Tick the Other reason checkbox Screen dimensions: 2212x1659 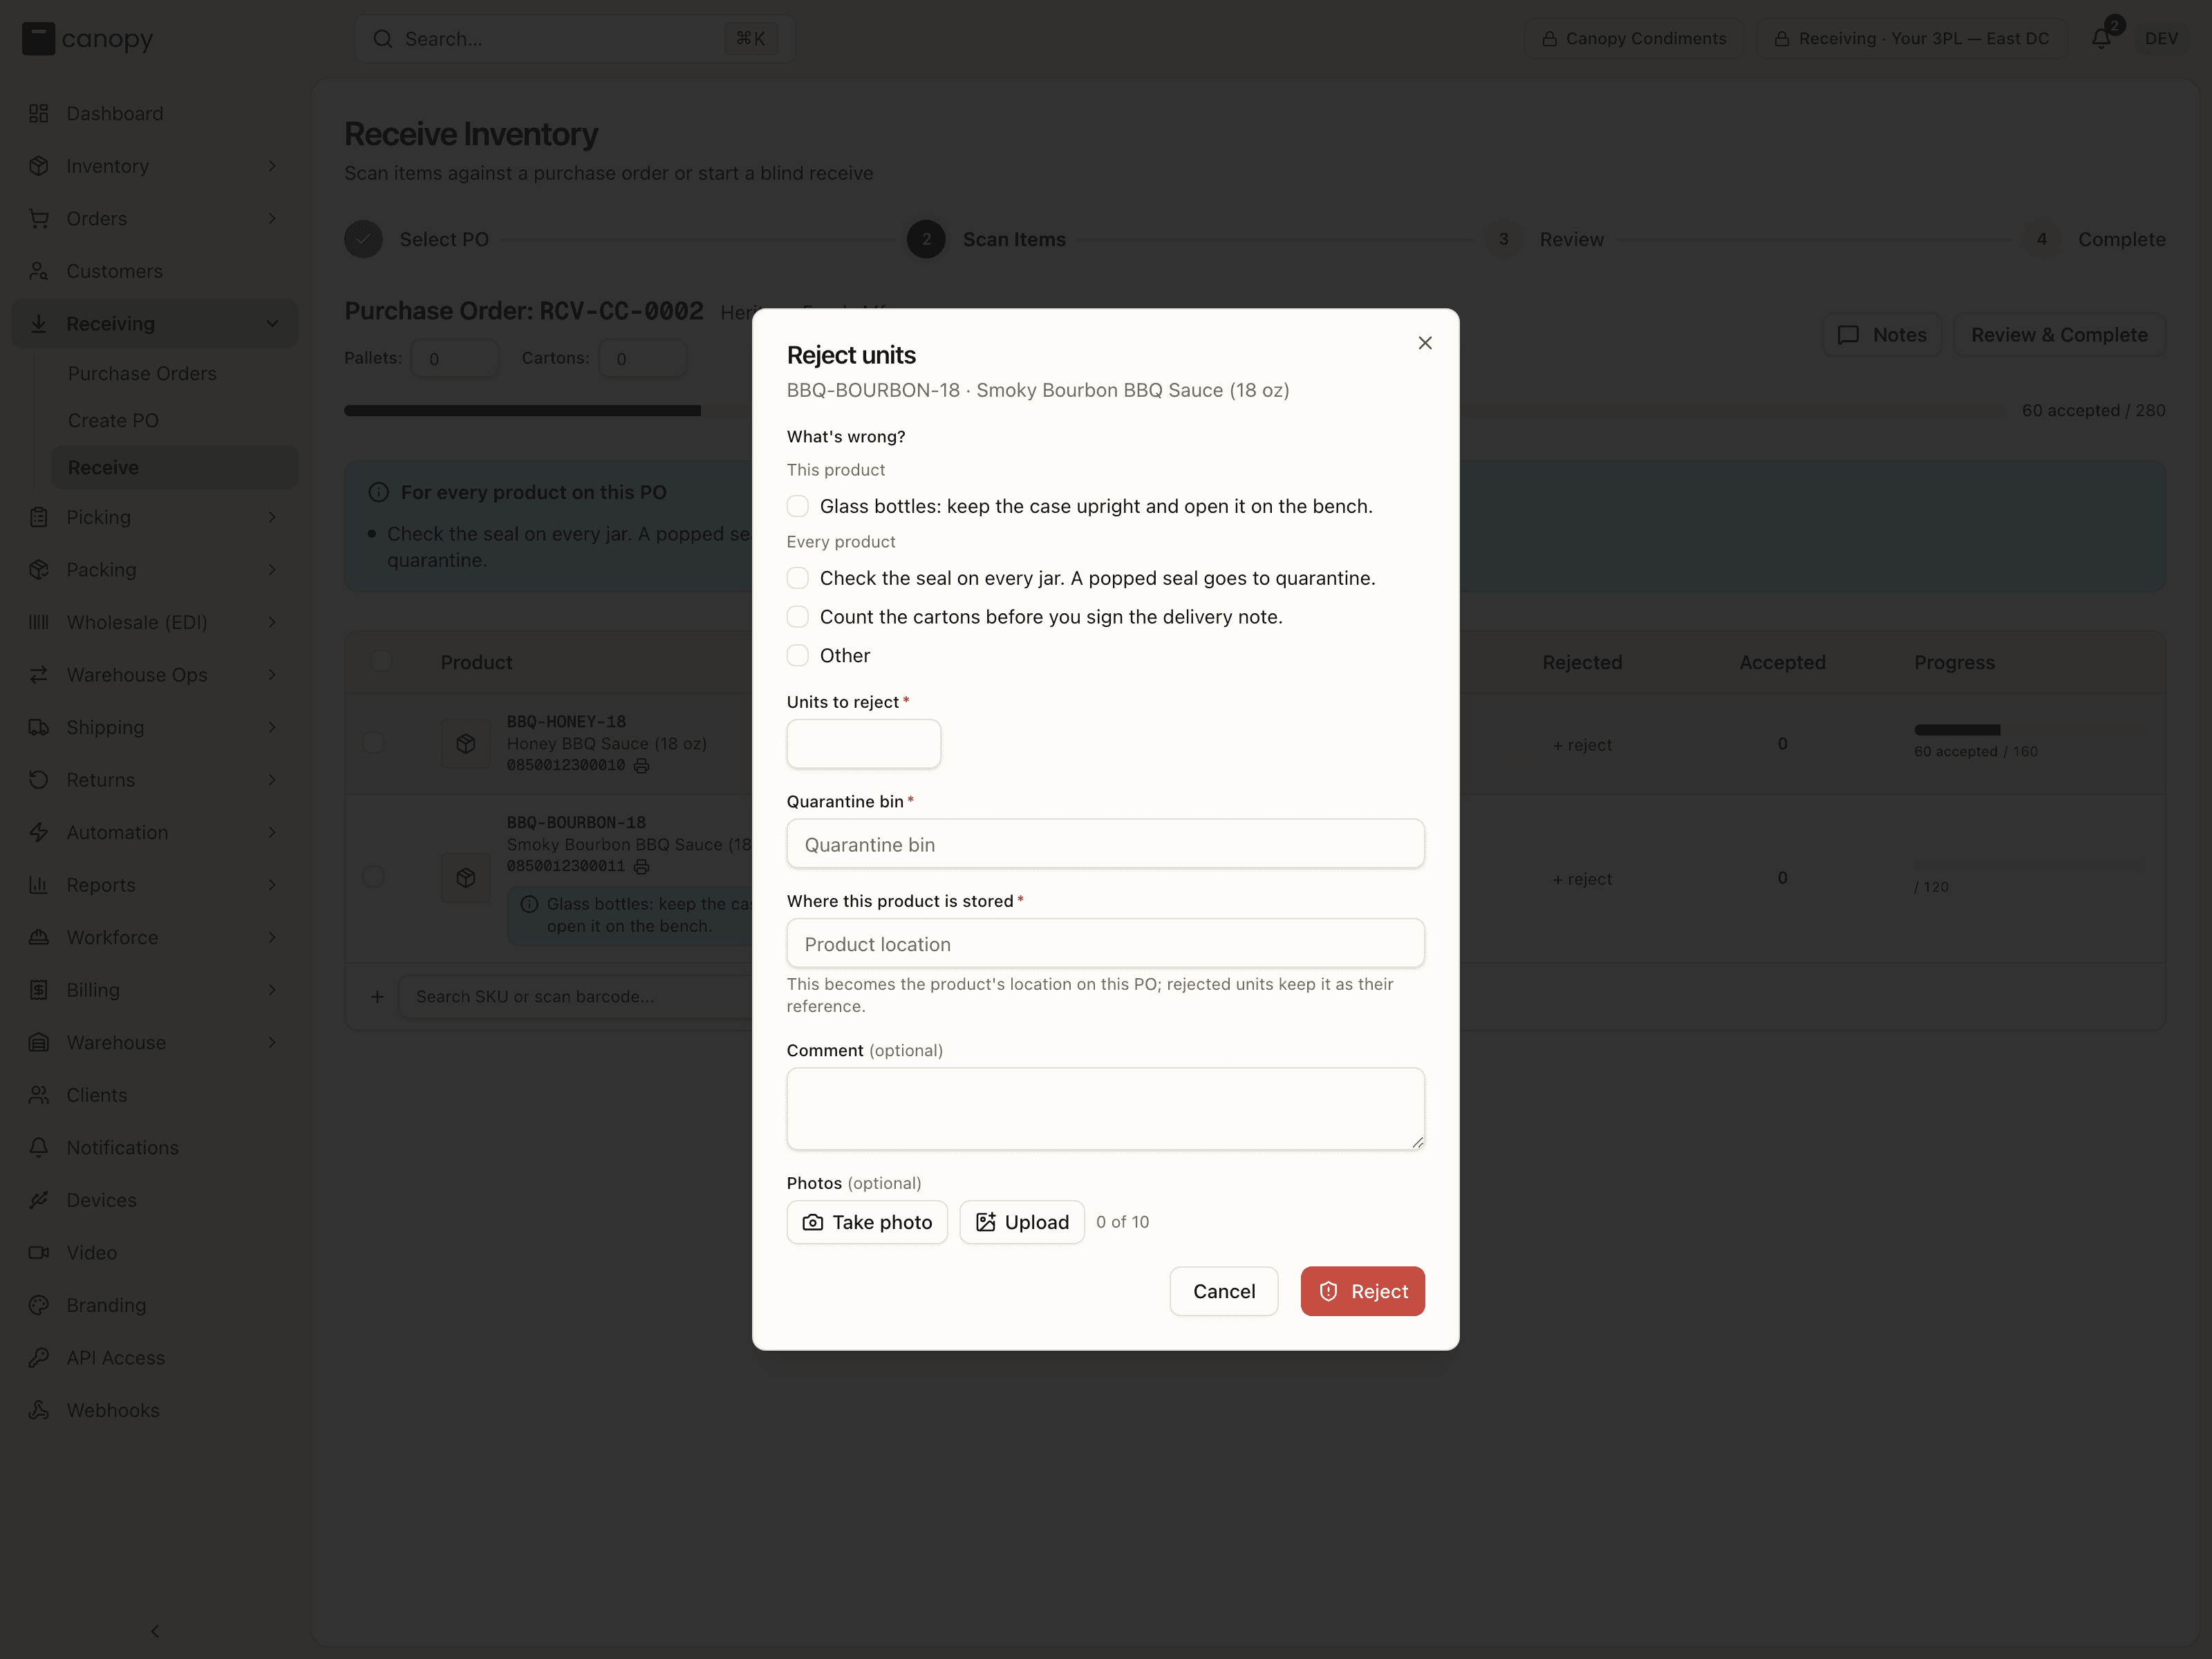coord(797,656)
